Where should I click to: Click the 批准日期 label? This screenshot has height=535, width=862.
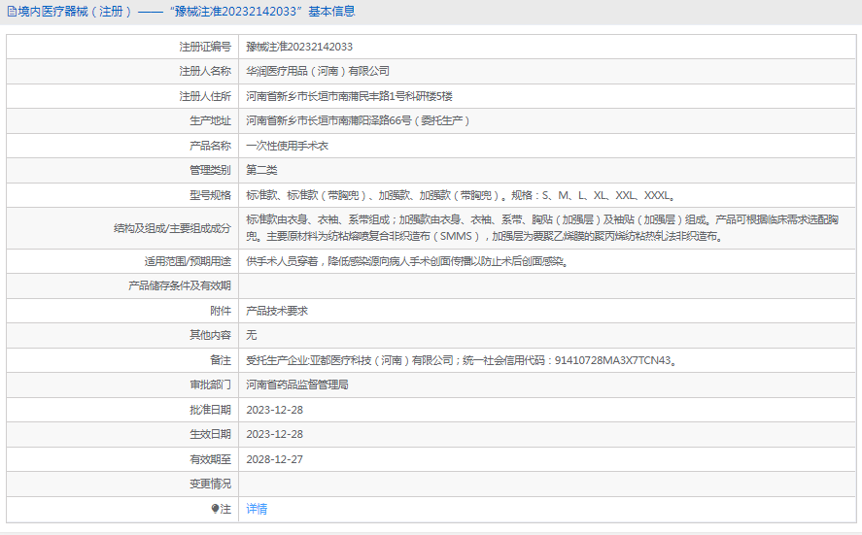(x=210, y=410)
